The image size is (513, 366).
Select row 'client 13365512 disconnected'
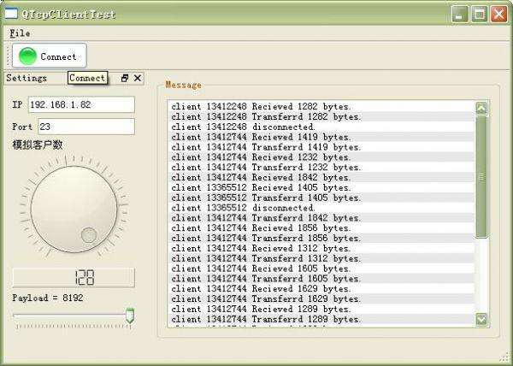pyautogui.click(x=321, y=208)
